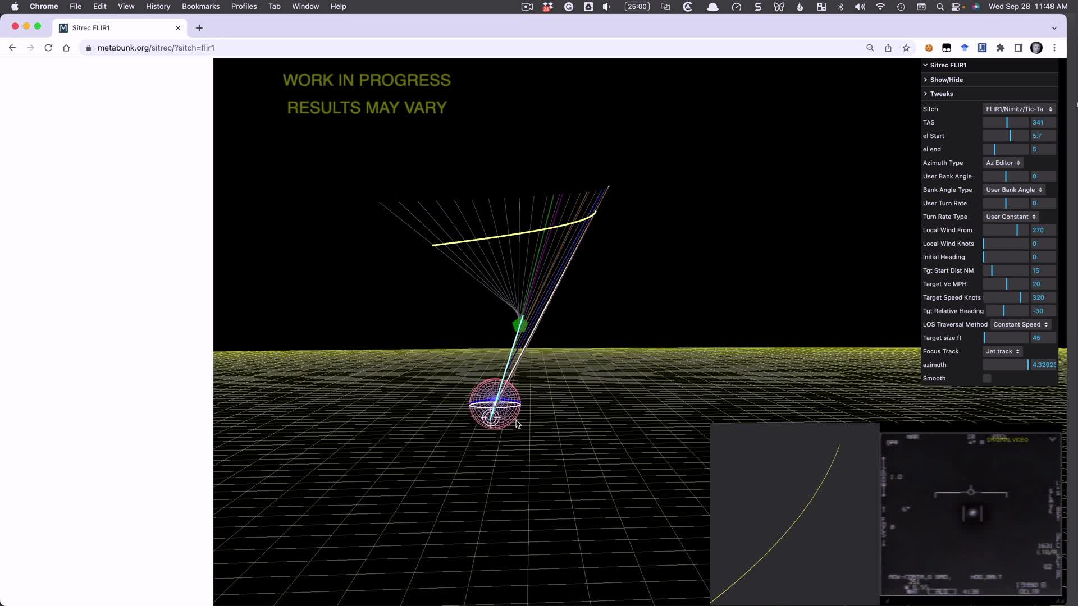Toggle the Smooth checkbox
Screen dimensions: 1078x606
(x=987, y=378)
